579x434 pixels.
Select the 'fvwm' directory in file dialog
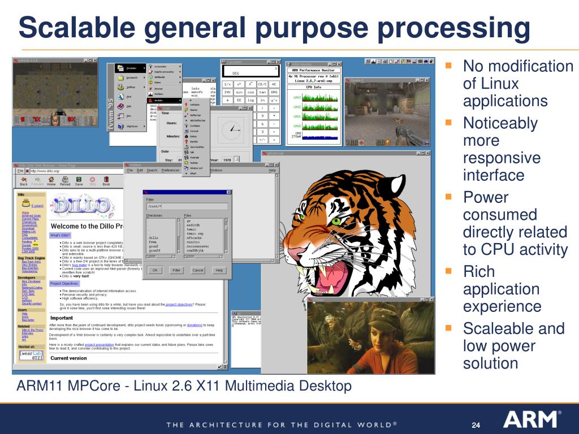pyautogui.click(x=153, y=242)
